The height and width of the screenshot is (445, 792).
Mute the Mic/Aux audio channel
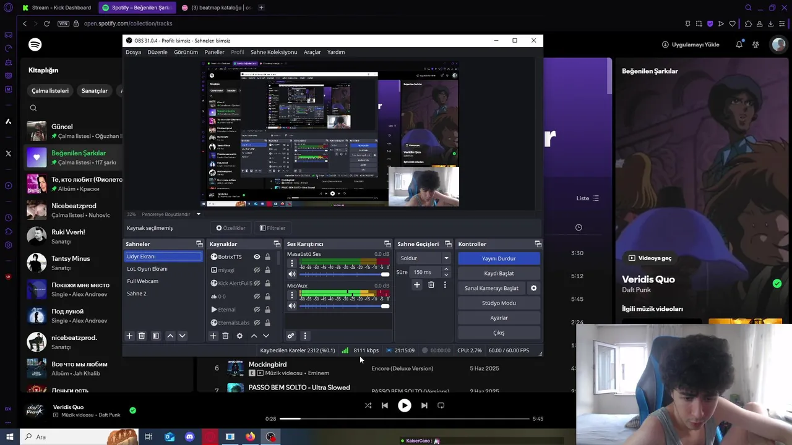pyautogui.click(x=292, y=306)
